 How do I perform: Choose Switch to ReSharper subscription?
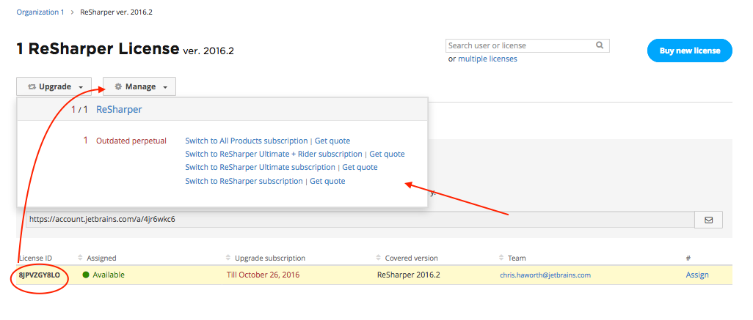(x=244, y=181)
